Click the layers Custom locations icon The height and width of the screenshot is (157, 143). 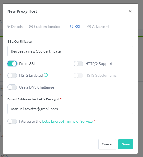pyautogui.click(x=31, y=27)
